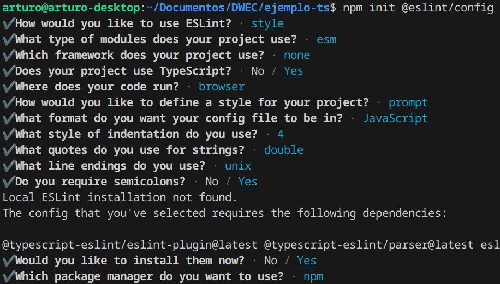This screenshot has height=284, width=500.
Task: Click the checkmark before the package manager question
Action: (x=8, y=276)
